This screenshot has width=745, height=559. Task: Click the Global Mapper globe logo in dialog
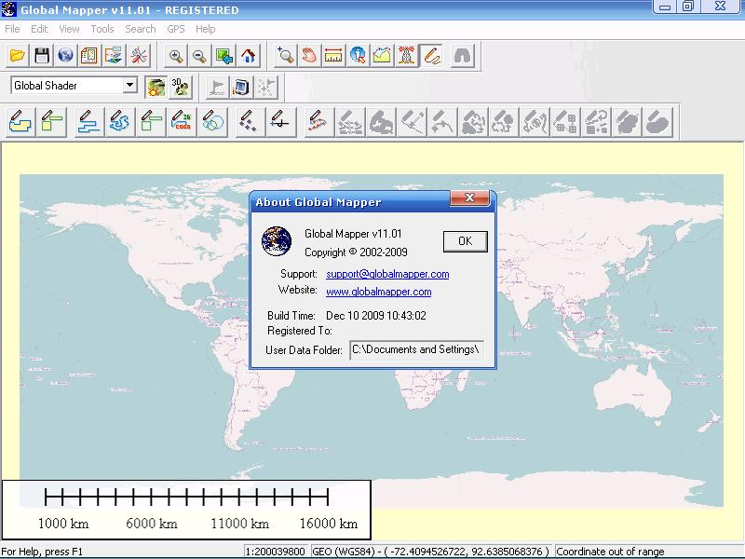pyautogui.click(x=277, y=241)
